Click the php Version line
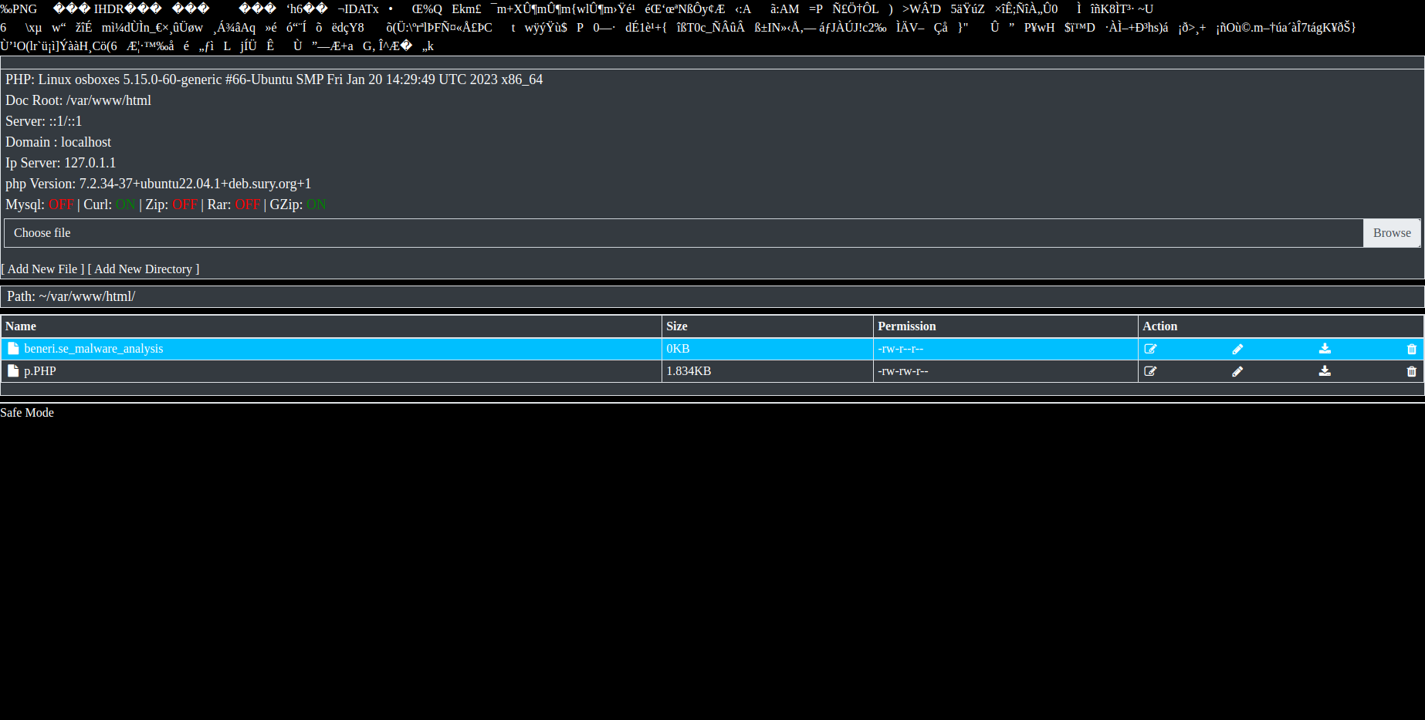Viewport: 1425px width, 720px height. [158, 184]
